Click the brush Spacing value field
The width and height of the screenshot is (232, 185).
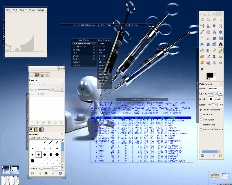pyautogui.click(x=56, y=168)
